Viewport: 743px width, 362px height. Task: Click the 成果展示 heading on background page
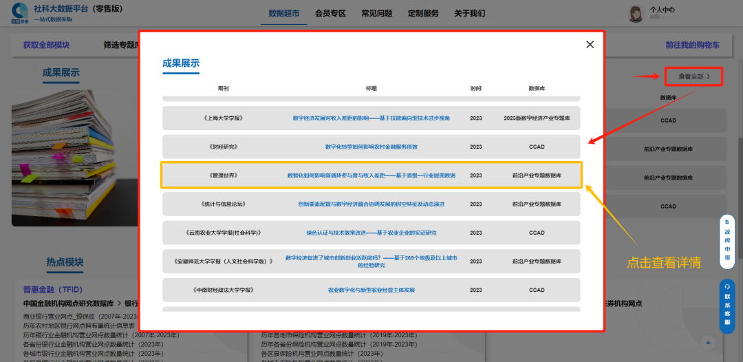click(61, 72)
